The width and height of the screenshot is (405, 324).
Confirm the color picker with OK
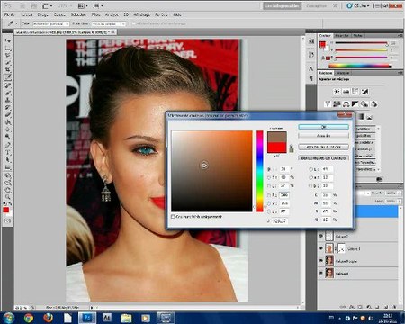click(x=323, y=127)
